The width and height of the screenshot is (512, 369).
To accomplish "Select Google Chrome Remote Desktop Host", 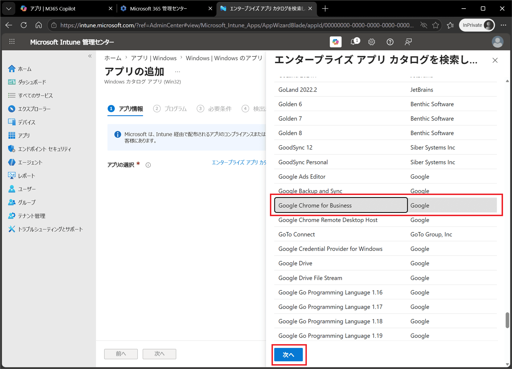I will 386,220.
